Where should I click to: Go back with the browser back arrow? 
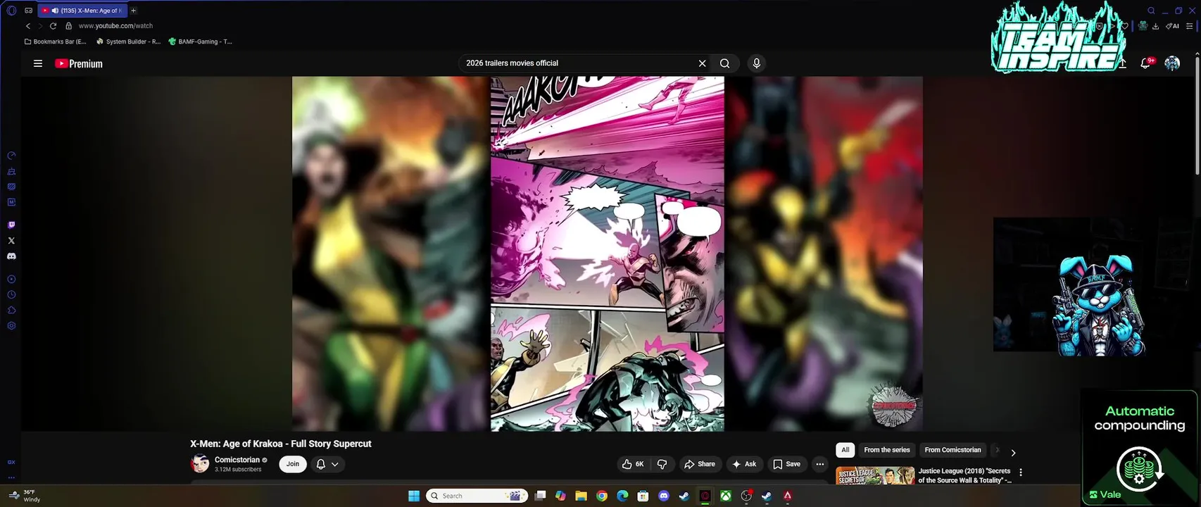point(28,26)
